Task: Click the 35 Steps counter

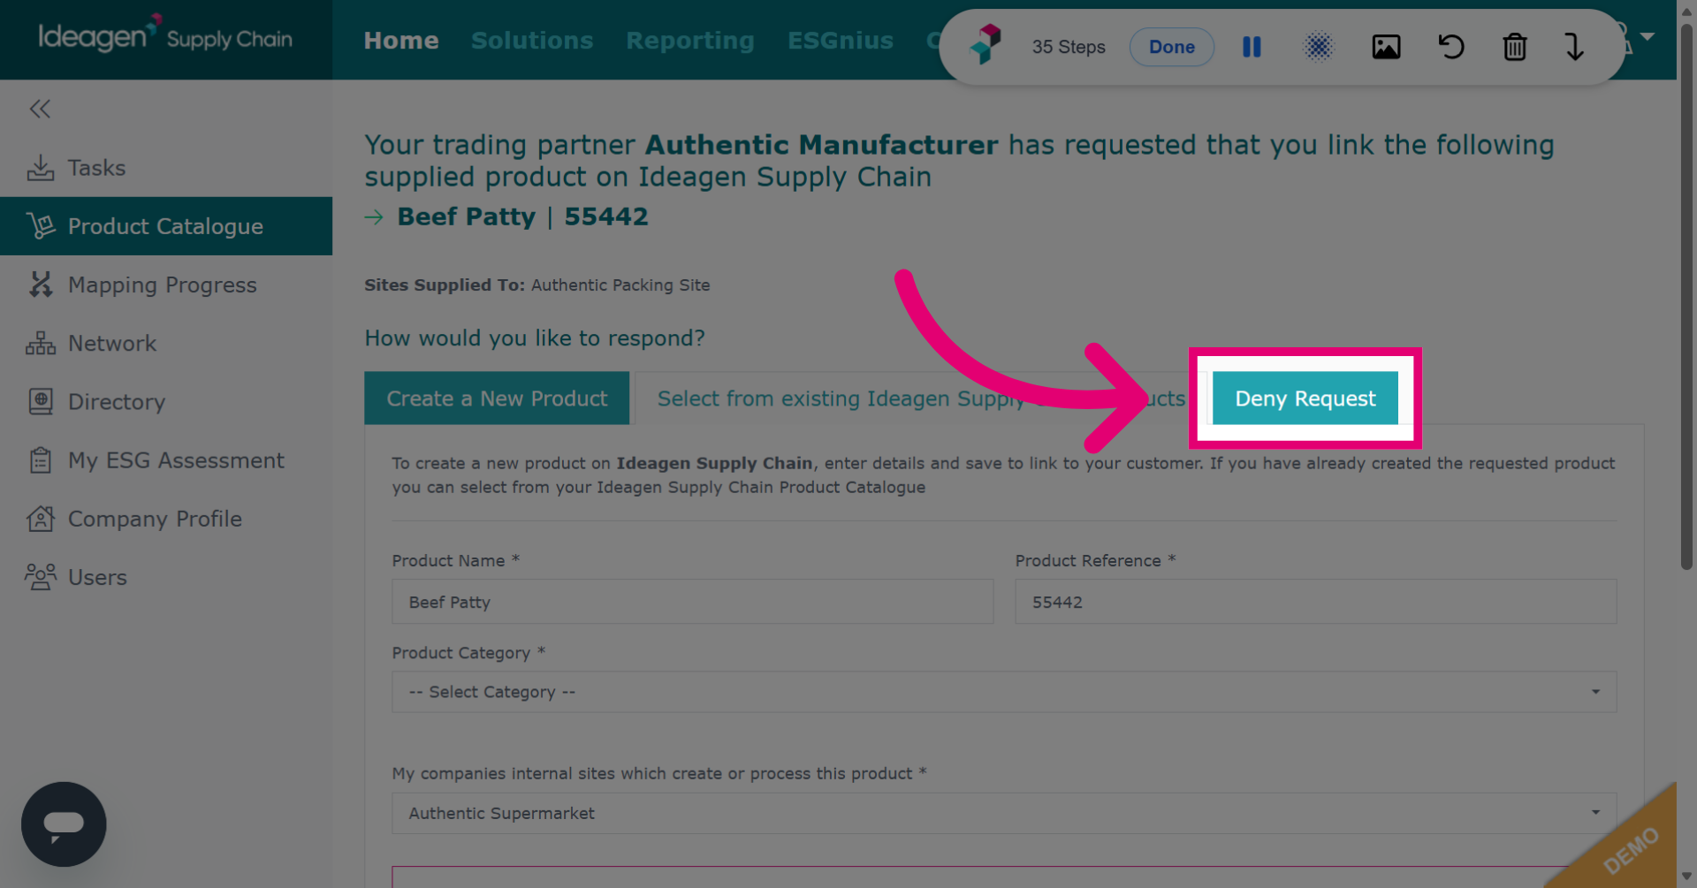Action: point(1069,47)
